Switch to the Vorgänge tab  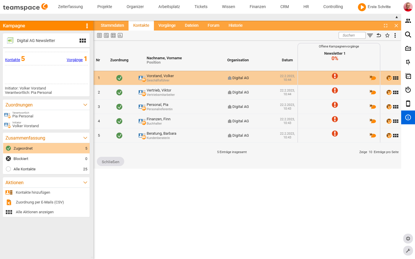(167, 25)
